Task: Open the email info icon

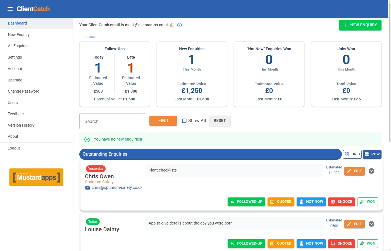Action: 180,25
